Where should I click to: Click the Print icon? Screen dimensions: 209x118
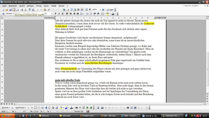coord(21,10)
